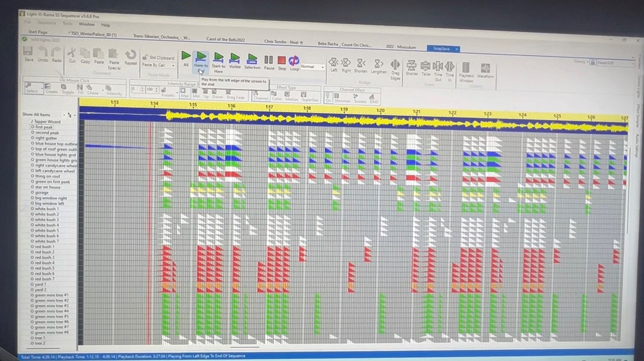The width and height of the screenshot is (644, 361).
Task: Switch to Chris Tomlin - Noel ft tab
Action: (x=283, y=42)
